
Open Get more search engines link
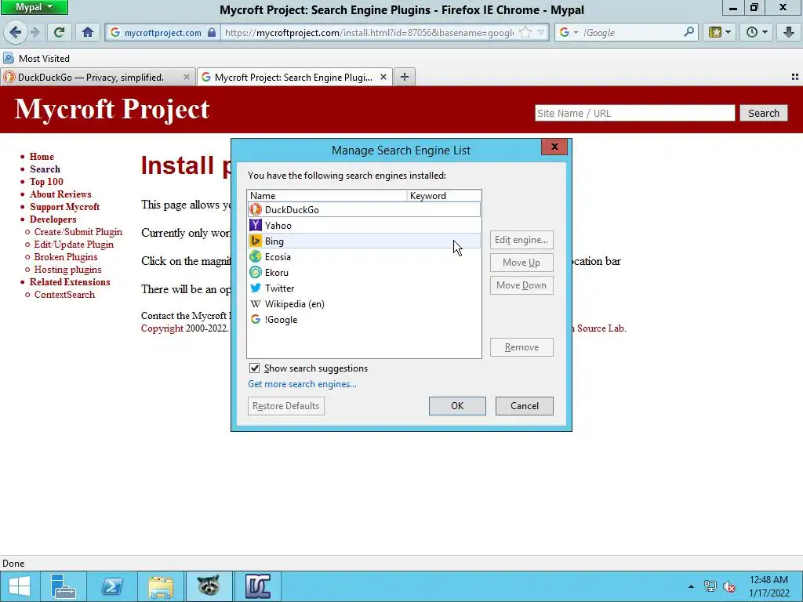click(302, 384)
